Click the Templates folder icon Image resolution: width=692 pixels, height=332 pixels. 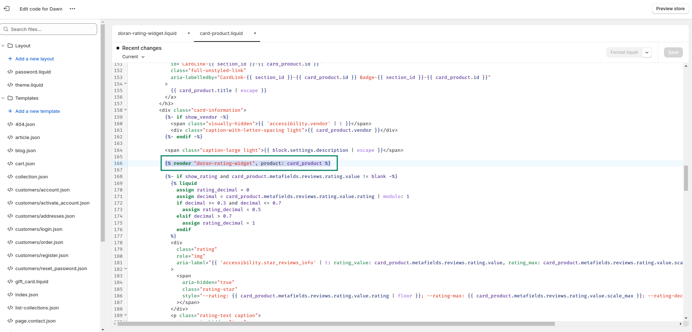pyautogui.click(x=10, y=98)
